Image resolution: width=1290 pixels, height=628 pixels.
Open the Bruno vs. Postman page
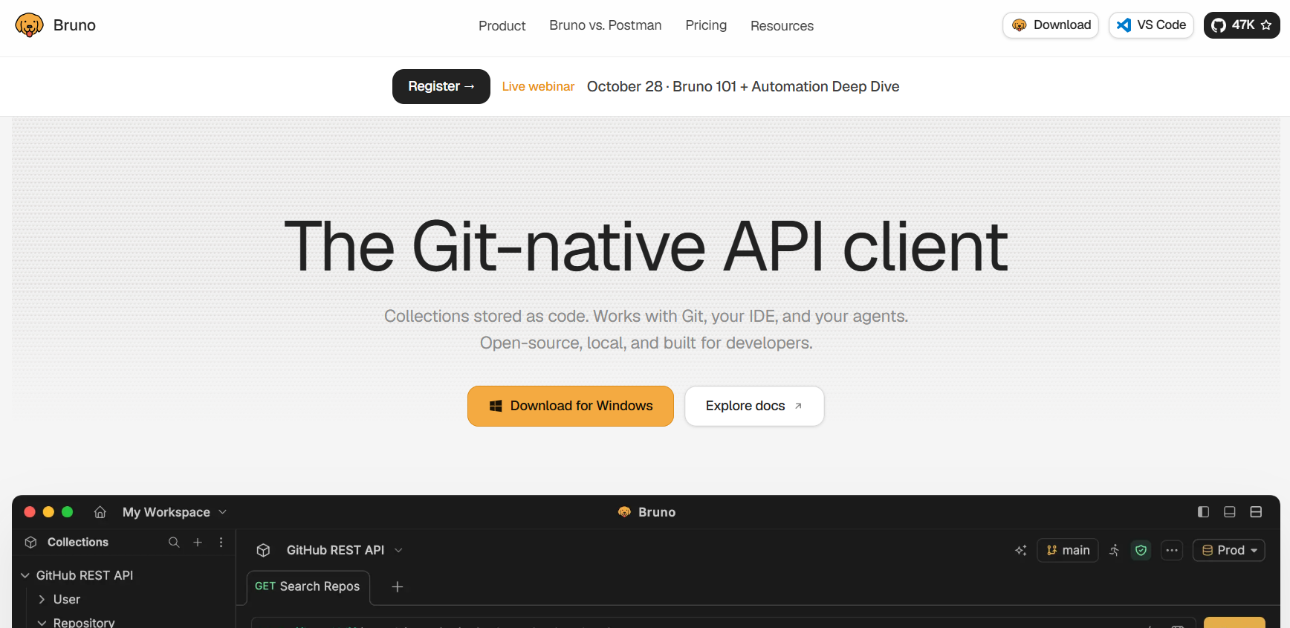pyautogui.click(x=606, y=25)
